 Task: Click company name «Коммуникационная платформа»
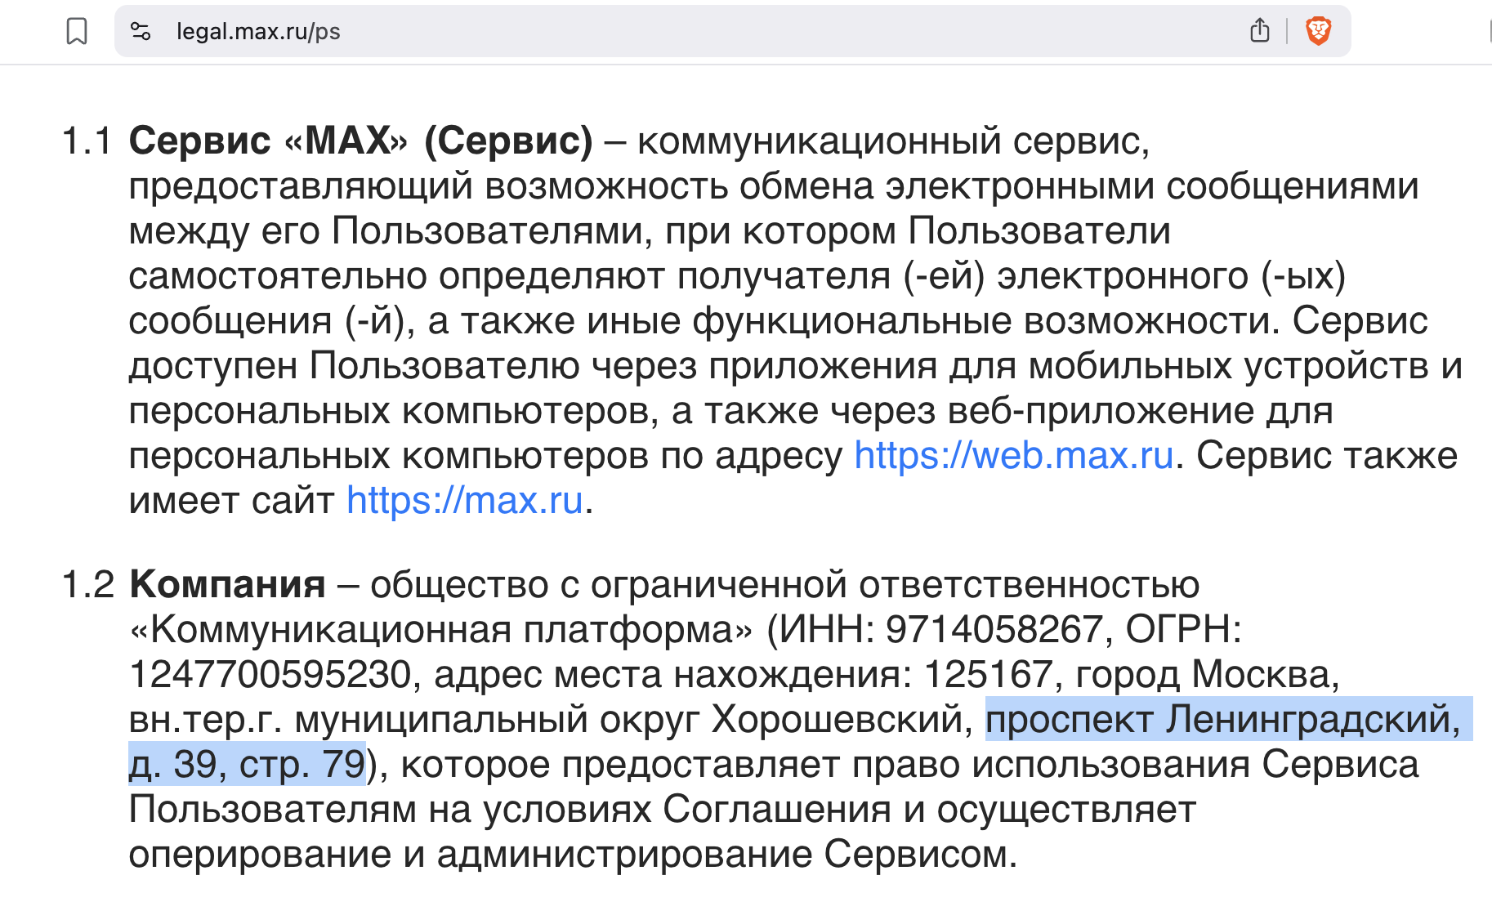click(441, 630)
